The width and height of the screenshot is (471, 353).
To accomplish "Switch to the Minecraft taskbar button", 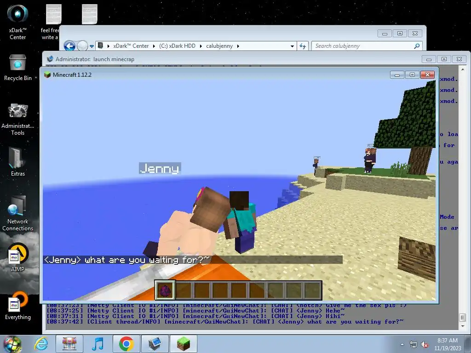I will [x=183, y=344].
